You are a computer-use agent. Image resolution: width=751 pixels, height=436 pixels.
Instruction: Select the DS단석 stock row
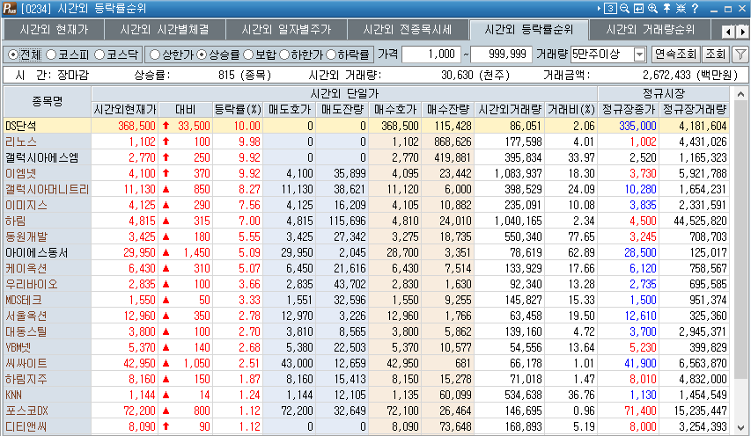366,126
